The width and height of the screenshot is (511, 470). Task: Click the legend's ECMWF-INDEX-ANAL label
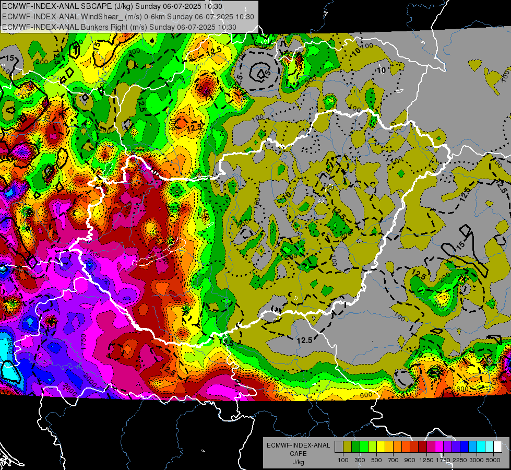point(298,445)
